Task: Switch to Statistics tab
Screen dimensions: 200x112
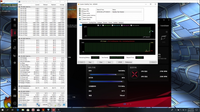Action: tap(121, 23)
